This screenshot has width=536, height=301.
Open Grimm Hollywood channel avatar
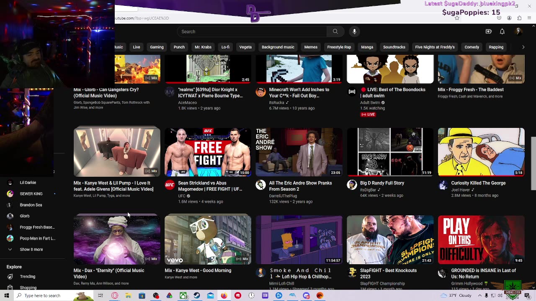tap(443, 273)
